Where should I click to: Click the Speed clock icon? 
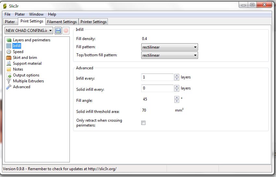[9, 52]
